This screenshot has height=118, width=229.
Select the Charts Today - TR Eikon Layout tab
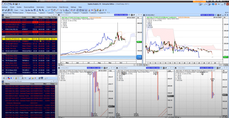pyautogui.click(x=13, y=13)
